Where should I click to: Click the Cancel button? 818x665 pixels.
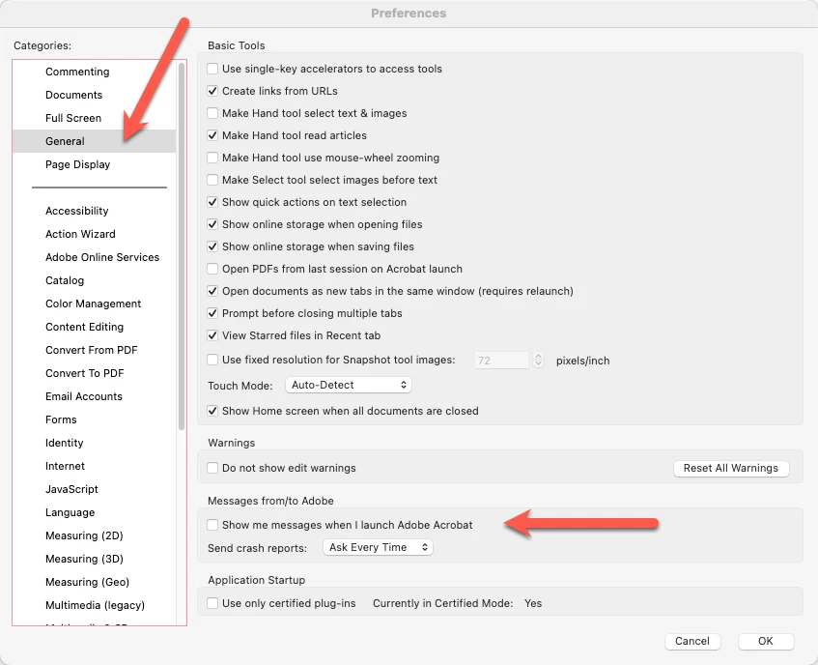pos(692,642)
